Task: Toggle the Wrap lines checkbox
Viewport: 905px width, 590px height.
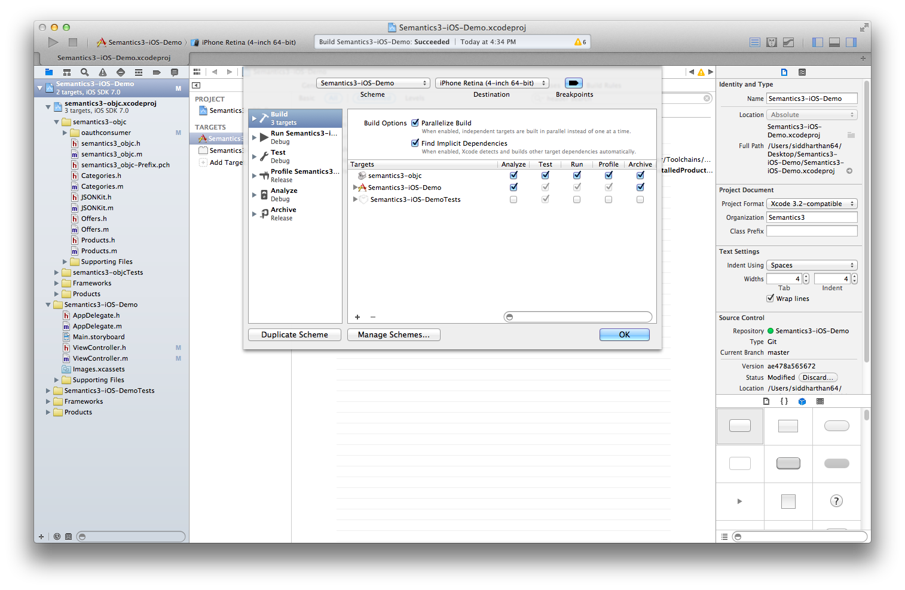Action: (x=771, y=298)
